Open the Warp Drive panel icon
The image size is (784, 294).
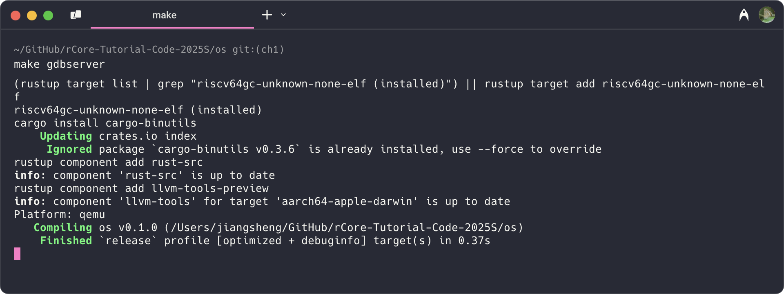pos(76,15)
